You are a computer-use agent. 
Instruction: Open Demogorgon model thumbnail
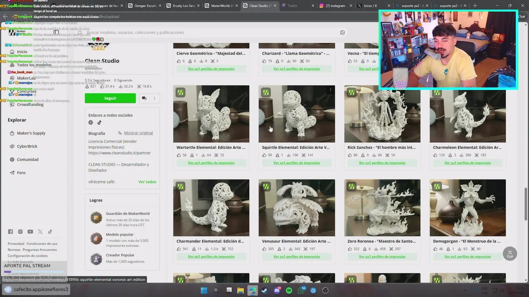coord(468,207)
